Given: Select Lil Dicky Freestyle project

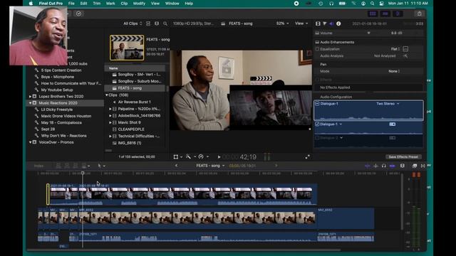Looking at the screenshot, I should click(x=57, y=110).
